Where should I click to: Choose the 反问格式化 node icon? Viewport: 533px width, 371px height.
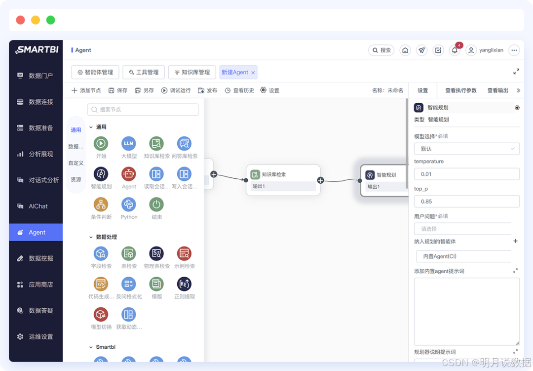pos(129,284)
